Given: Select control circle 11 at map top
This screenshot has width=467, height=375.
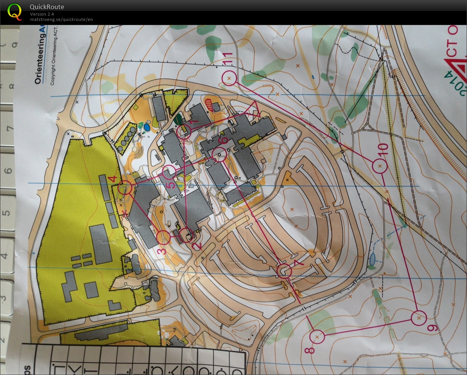Looking at the screenshot, I should 229,78.
